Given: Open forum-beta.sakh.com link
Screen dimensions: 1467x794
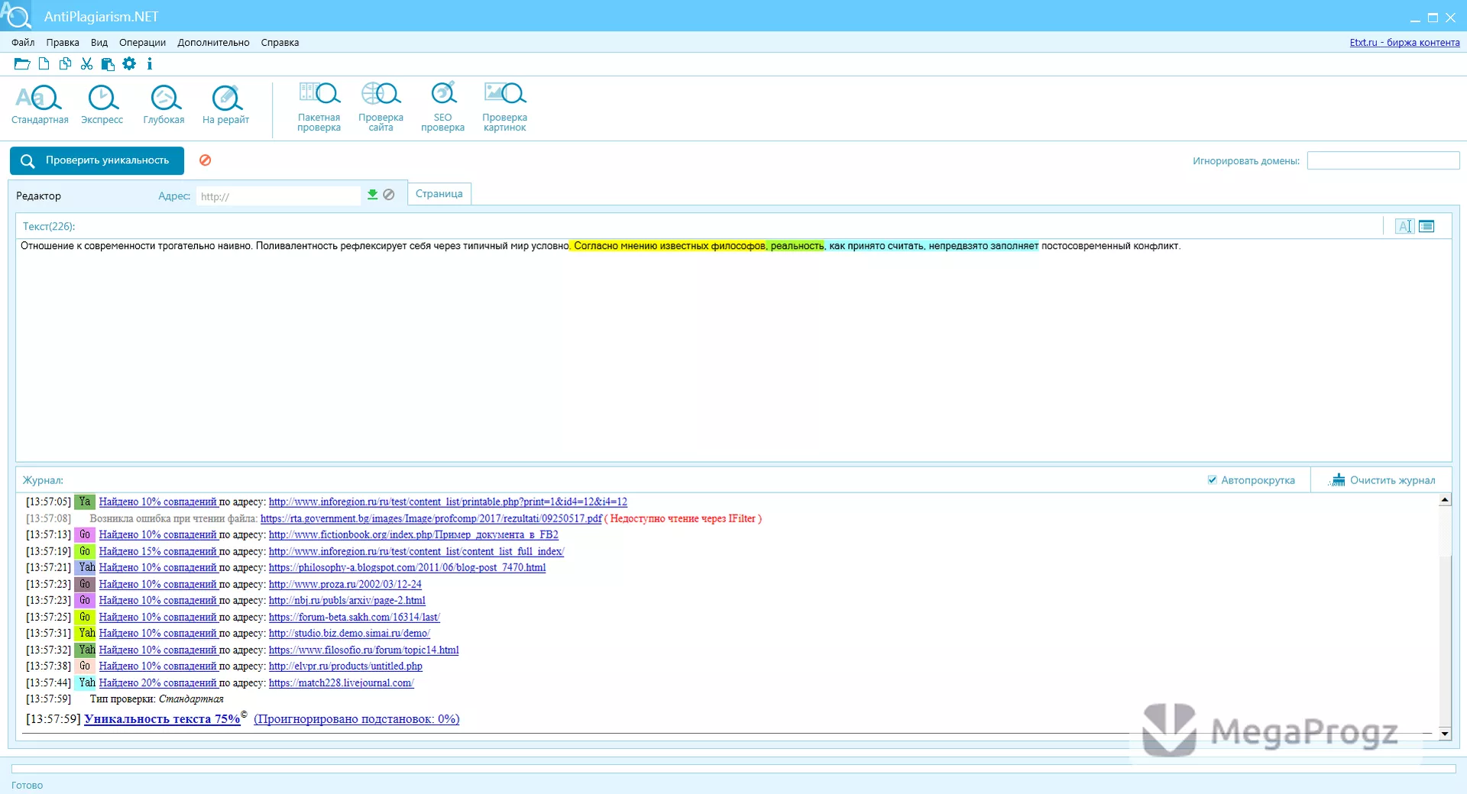Looking at the screenshot, I should (355, 617).
